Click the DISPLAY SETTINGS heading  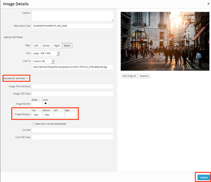13,37
